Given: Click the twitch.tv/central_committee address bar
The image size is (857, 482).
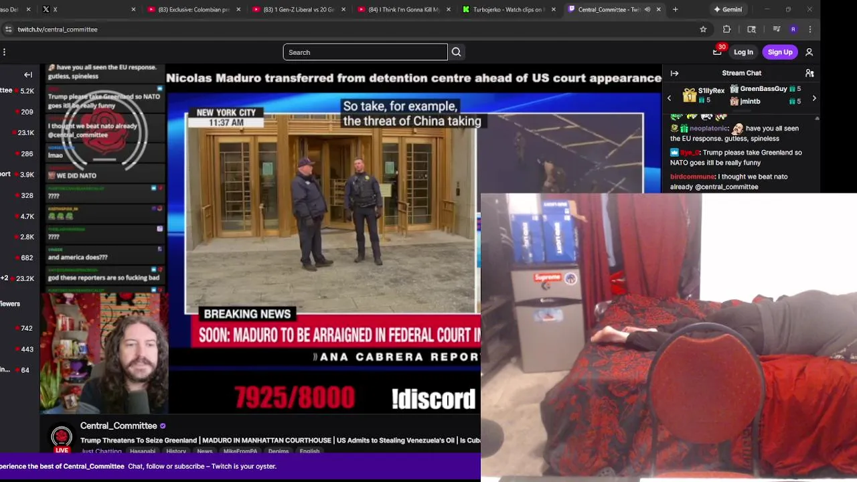Looking at the screenshot, I should [x=355, y=29].
